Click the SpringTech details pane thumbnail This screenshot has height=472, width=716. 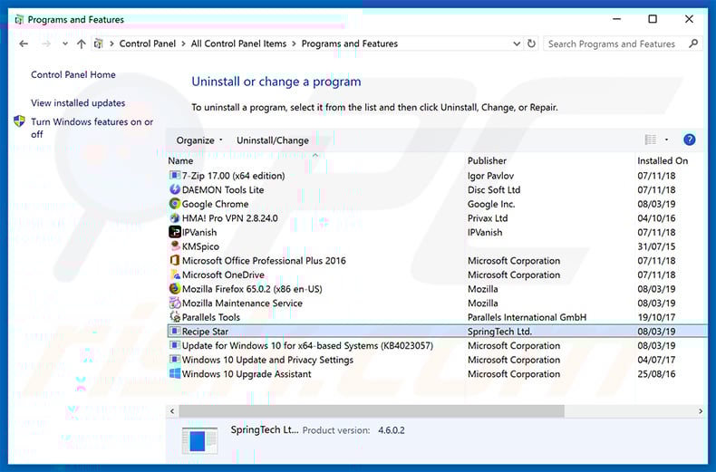[199, 440]
